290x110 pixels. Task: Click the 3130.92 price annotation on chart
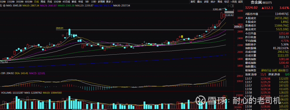(x=229, y=15)
